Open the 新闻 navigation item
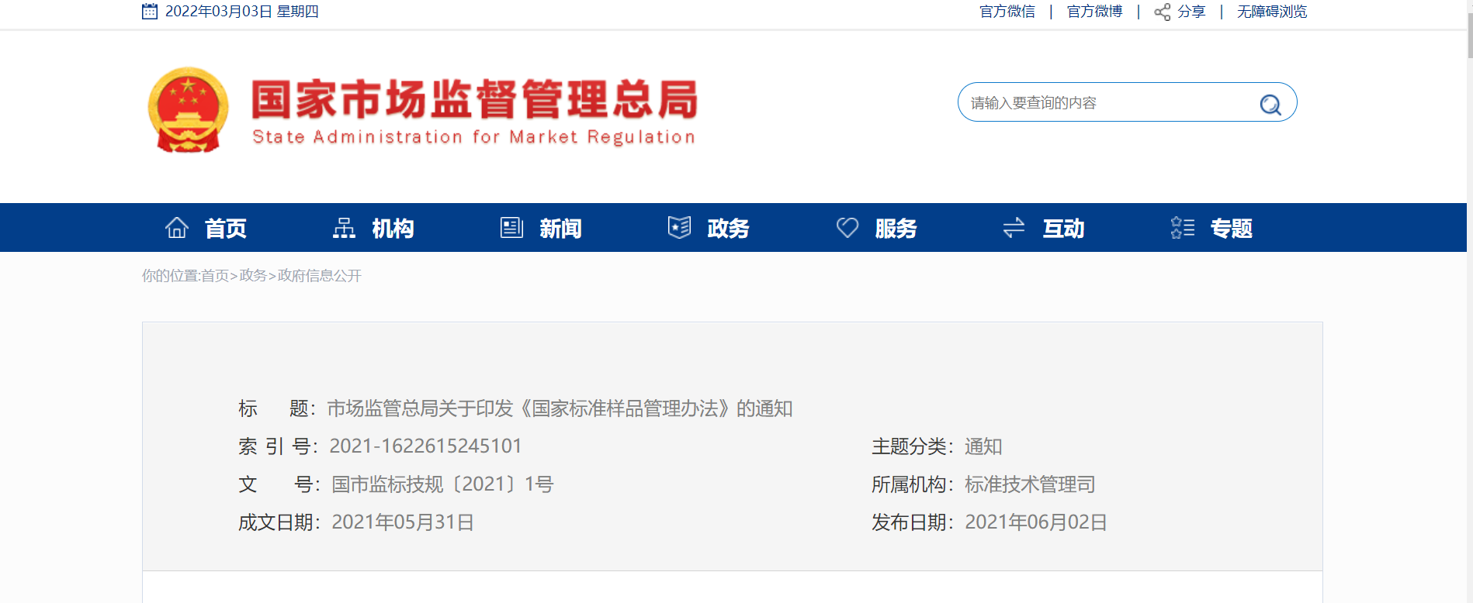 tap(560, 229)
